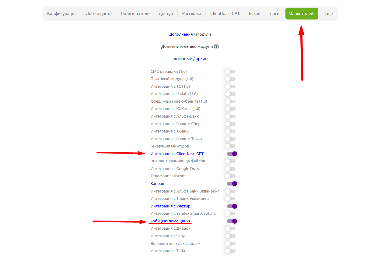Enable Интеграция с Альфа Банк Эквайринг toggle

230,191
